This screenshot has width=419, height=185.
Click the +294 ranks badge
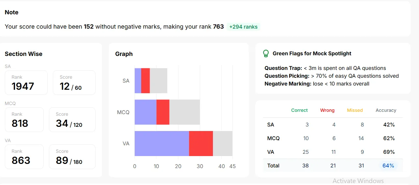coord(243,27)
